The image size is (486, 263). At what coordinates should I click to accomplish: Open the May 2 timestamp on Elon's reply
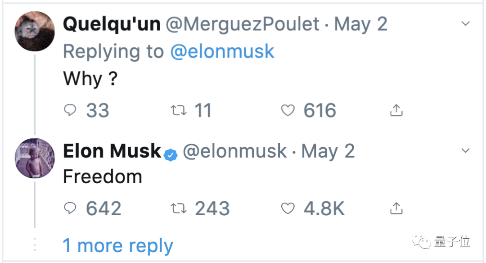point(328,151)
